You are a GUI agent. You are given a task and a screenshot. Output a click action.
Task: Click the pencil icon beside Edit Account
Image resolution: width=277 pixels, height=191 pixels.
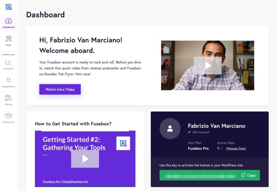pyautogui.click(x=190, y=132)
